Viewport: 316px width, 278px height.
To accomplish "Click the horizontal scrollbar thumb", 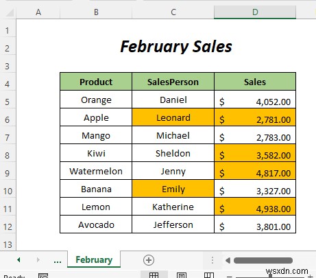I will click(x=263, y=260).
